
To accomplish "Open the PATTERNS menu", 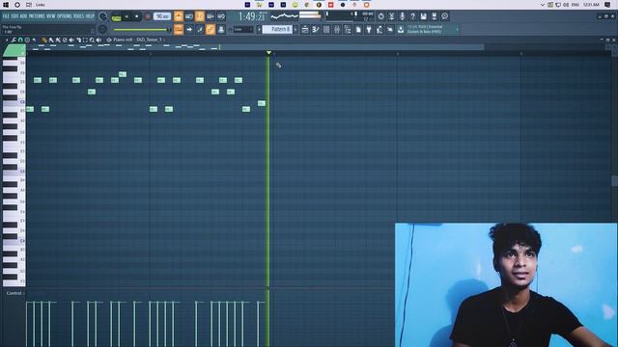I will (x=37, y=16).
